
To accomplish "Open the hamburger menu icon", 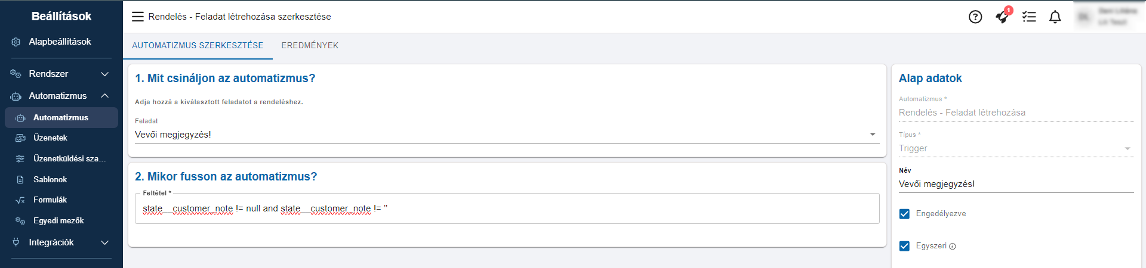I will point(138,17).
